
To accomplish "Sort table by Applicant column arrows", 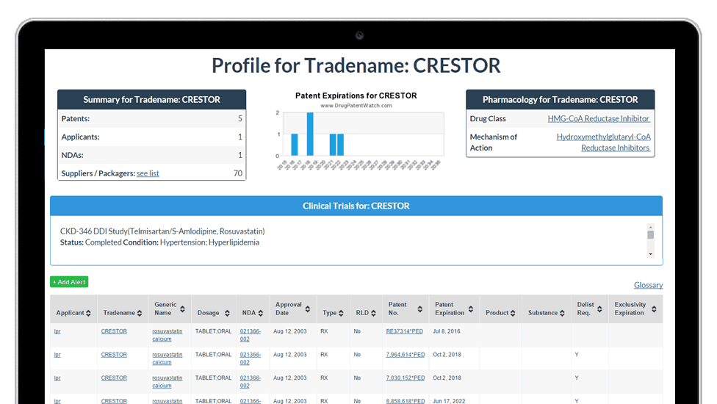I will pos(88,313).
